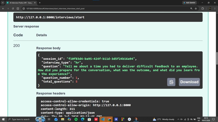Click the page vertical scrollbar thumb
Screen dimensions: 218x122
pyautogui.click(x=217, y=58)
